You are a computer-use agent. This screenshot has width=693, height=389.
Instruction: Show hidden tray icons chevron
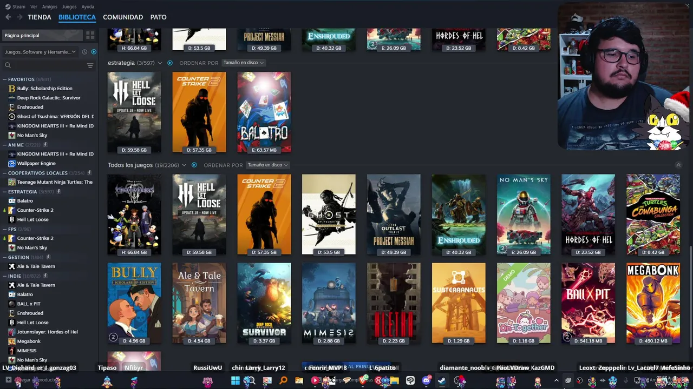(x=556, y=381)
